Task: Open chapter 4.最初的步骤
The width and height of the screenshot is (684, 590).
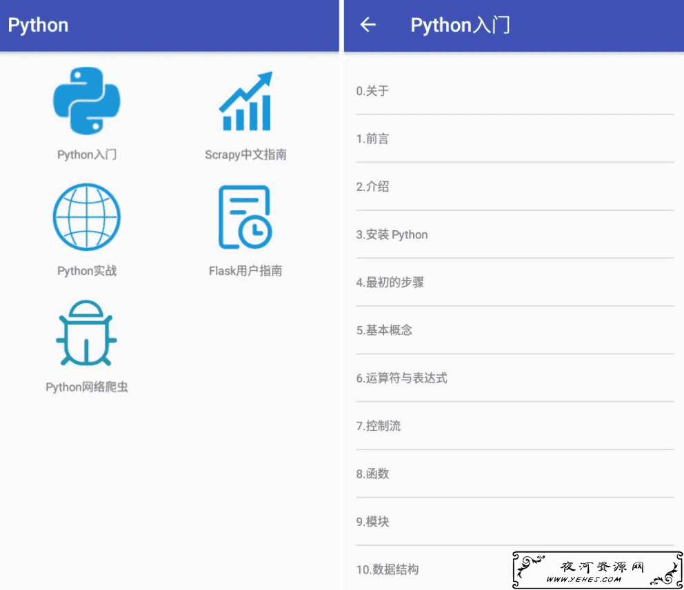Action: pyautogui.click(x=515, y=282)
